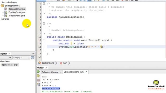Click chevron after BooleanDemo in breadcrumb
Screen dimensions: 166x93
point(56,63)
